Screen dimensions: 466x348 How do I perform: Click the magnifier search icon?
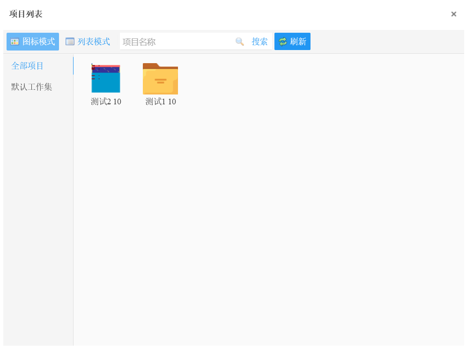pos(240,42)
